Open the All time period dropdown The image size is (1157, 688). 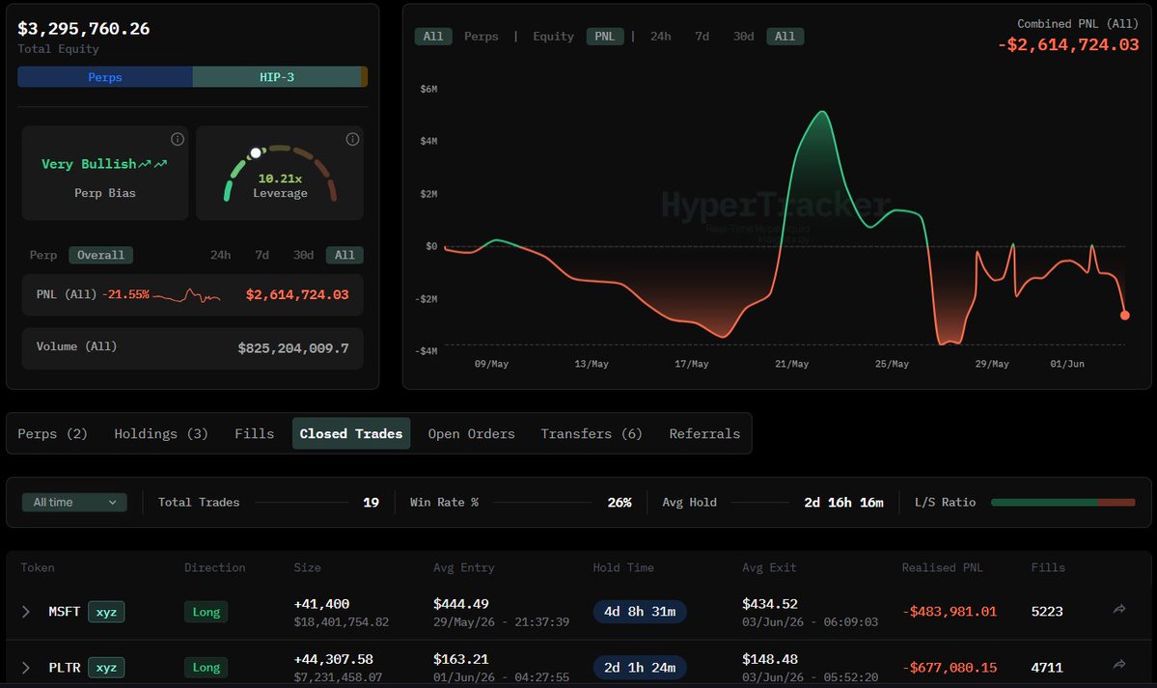pyautogui.click(x=74, y=502)
